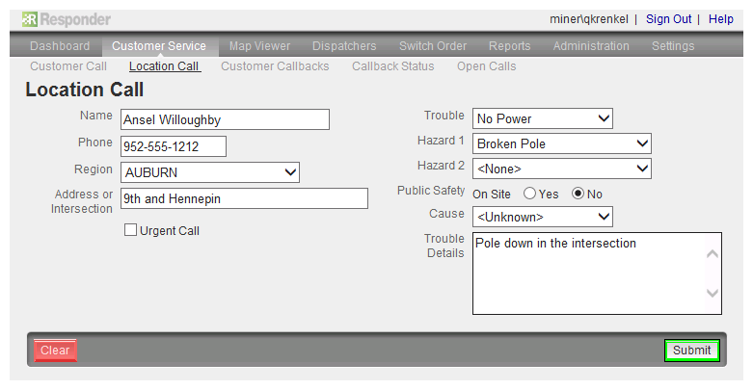The width and height of the screenshot is (753, 390).
Task: Expand the Hazard 2 dropdown
Action: pyautogui.click(x=562, y=169)
